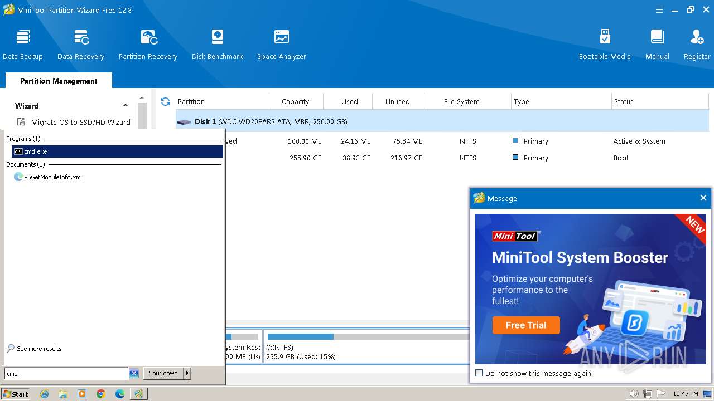The width and height of the screenshot is (714, 401).
Task: Select the Disk 1 row
Action: (x=442, y=121)
